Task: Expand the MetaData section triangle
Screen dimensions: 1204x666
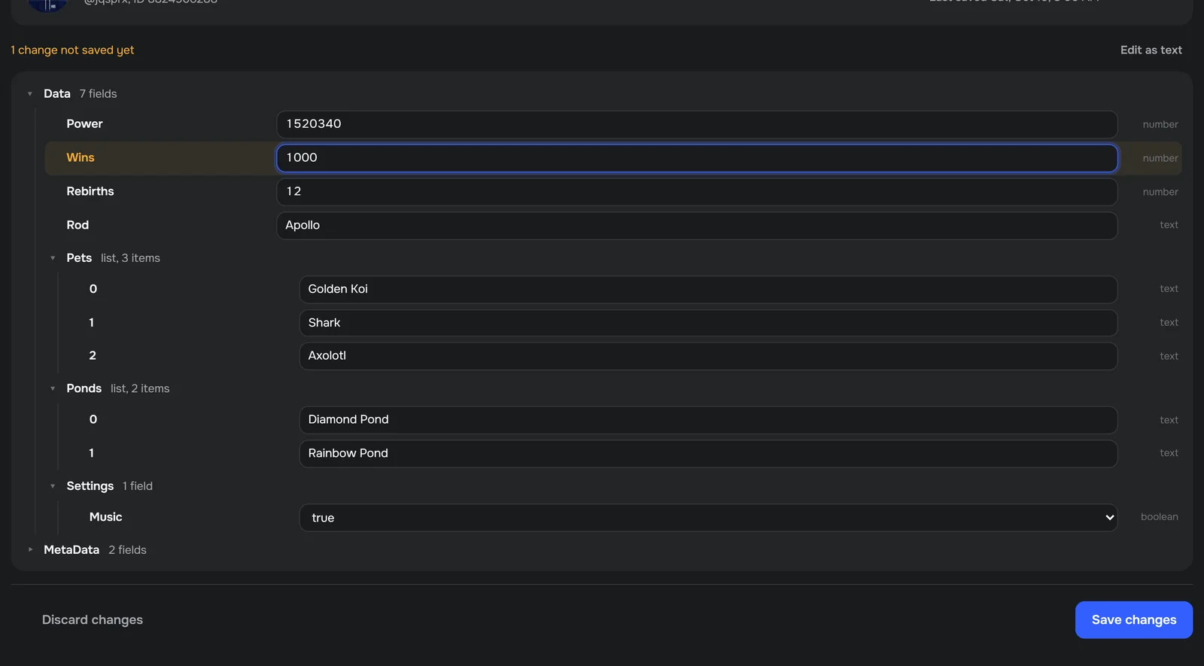Action: coord(30,550)
